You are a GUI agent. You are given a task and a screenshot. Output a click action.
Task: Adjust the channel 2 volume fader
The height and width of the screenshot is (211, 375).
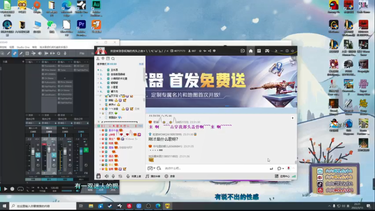tap(49, 149)
